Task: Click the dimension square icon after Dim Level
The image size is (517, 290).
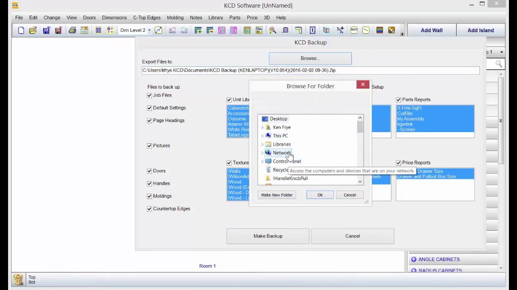Action: coord(158,30)
